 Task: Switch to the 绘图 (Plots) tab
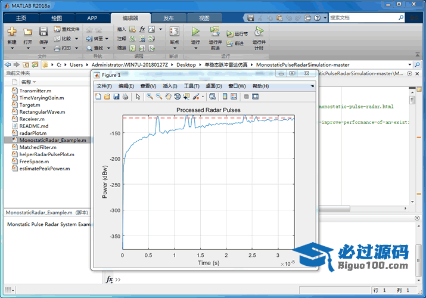[x=57, y=18]
